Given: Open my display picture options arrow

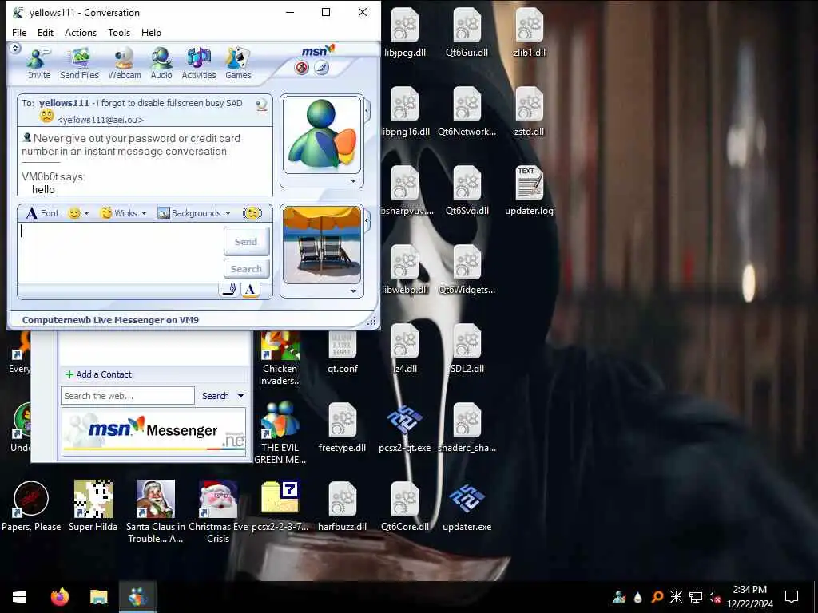Looking at the screenshot, I should click(x=353, y=291).
